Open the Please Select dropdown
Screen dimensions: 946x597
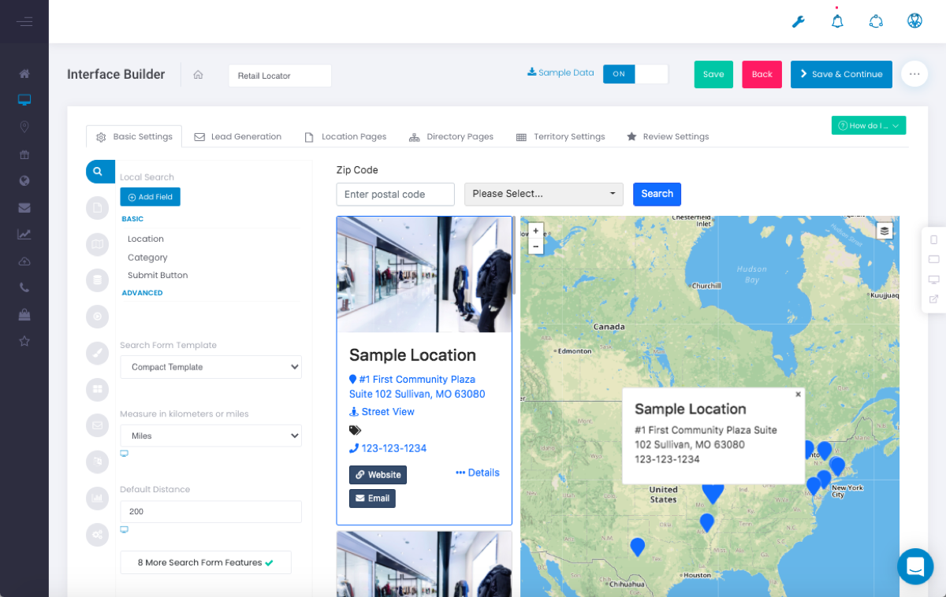coord(543,194)
